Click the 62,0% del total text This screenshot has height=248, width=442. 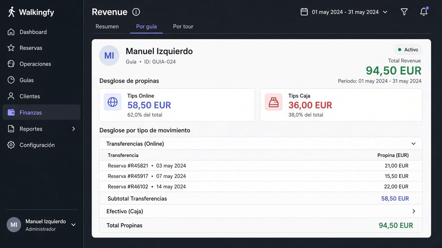(x=145, y=115)
